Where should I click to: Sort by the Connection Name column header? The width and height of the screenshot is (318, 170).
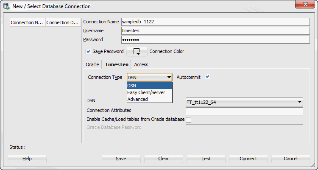pyautogui.click(x=28, y=22)
